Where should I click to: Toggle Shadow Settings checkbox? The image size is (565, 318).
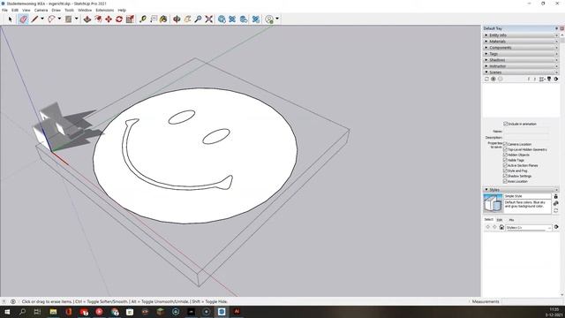(x=505, y=176)
